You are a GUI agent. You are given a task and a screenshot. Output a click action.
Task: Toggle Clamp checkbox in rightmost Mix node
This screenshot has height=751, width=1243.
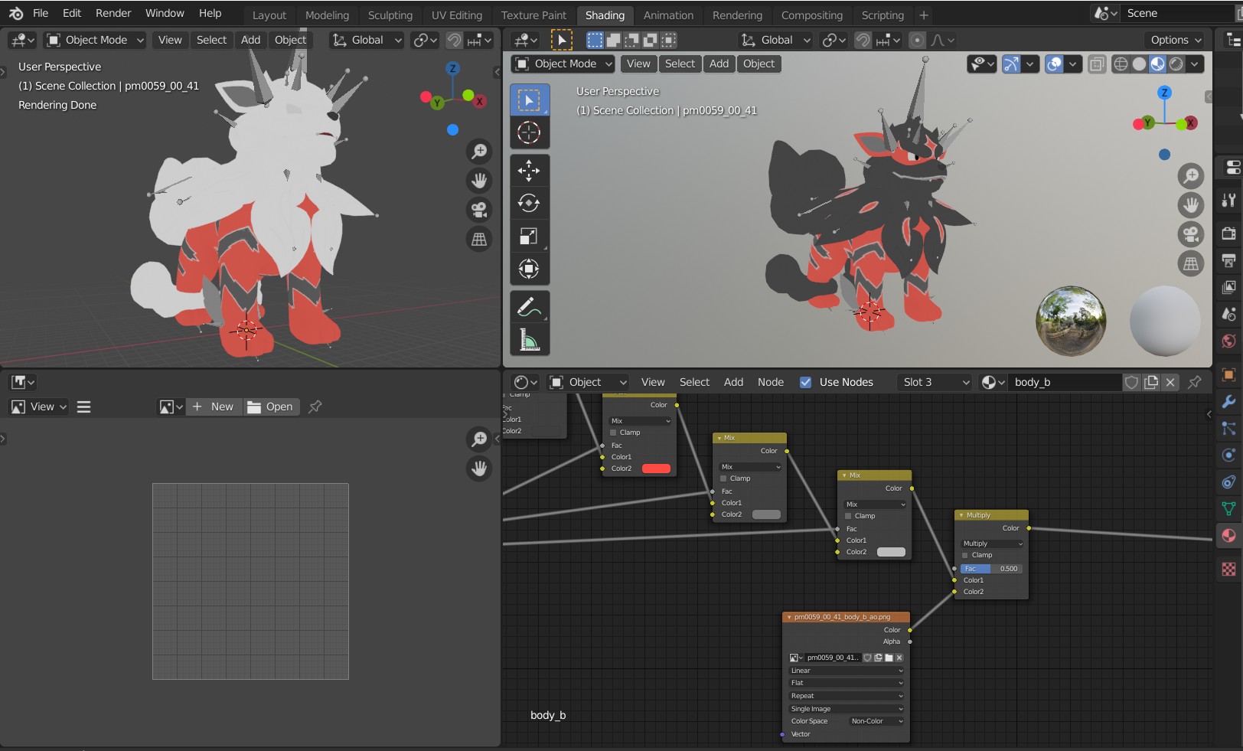[x=848, y=516]
